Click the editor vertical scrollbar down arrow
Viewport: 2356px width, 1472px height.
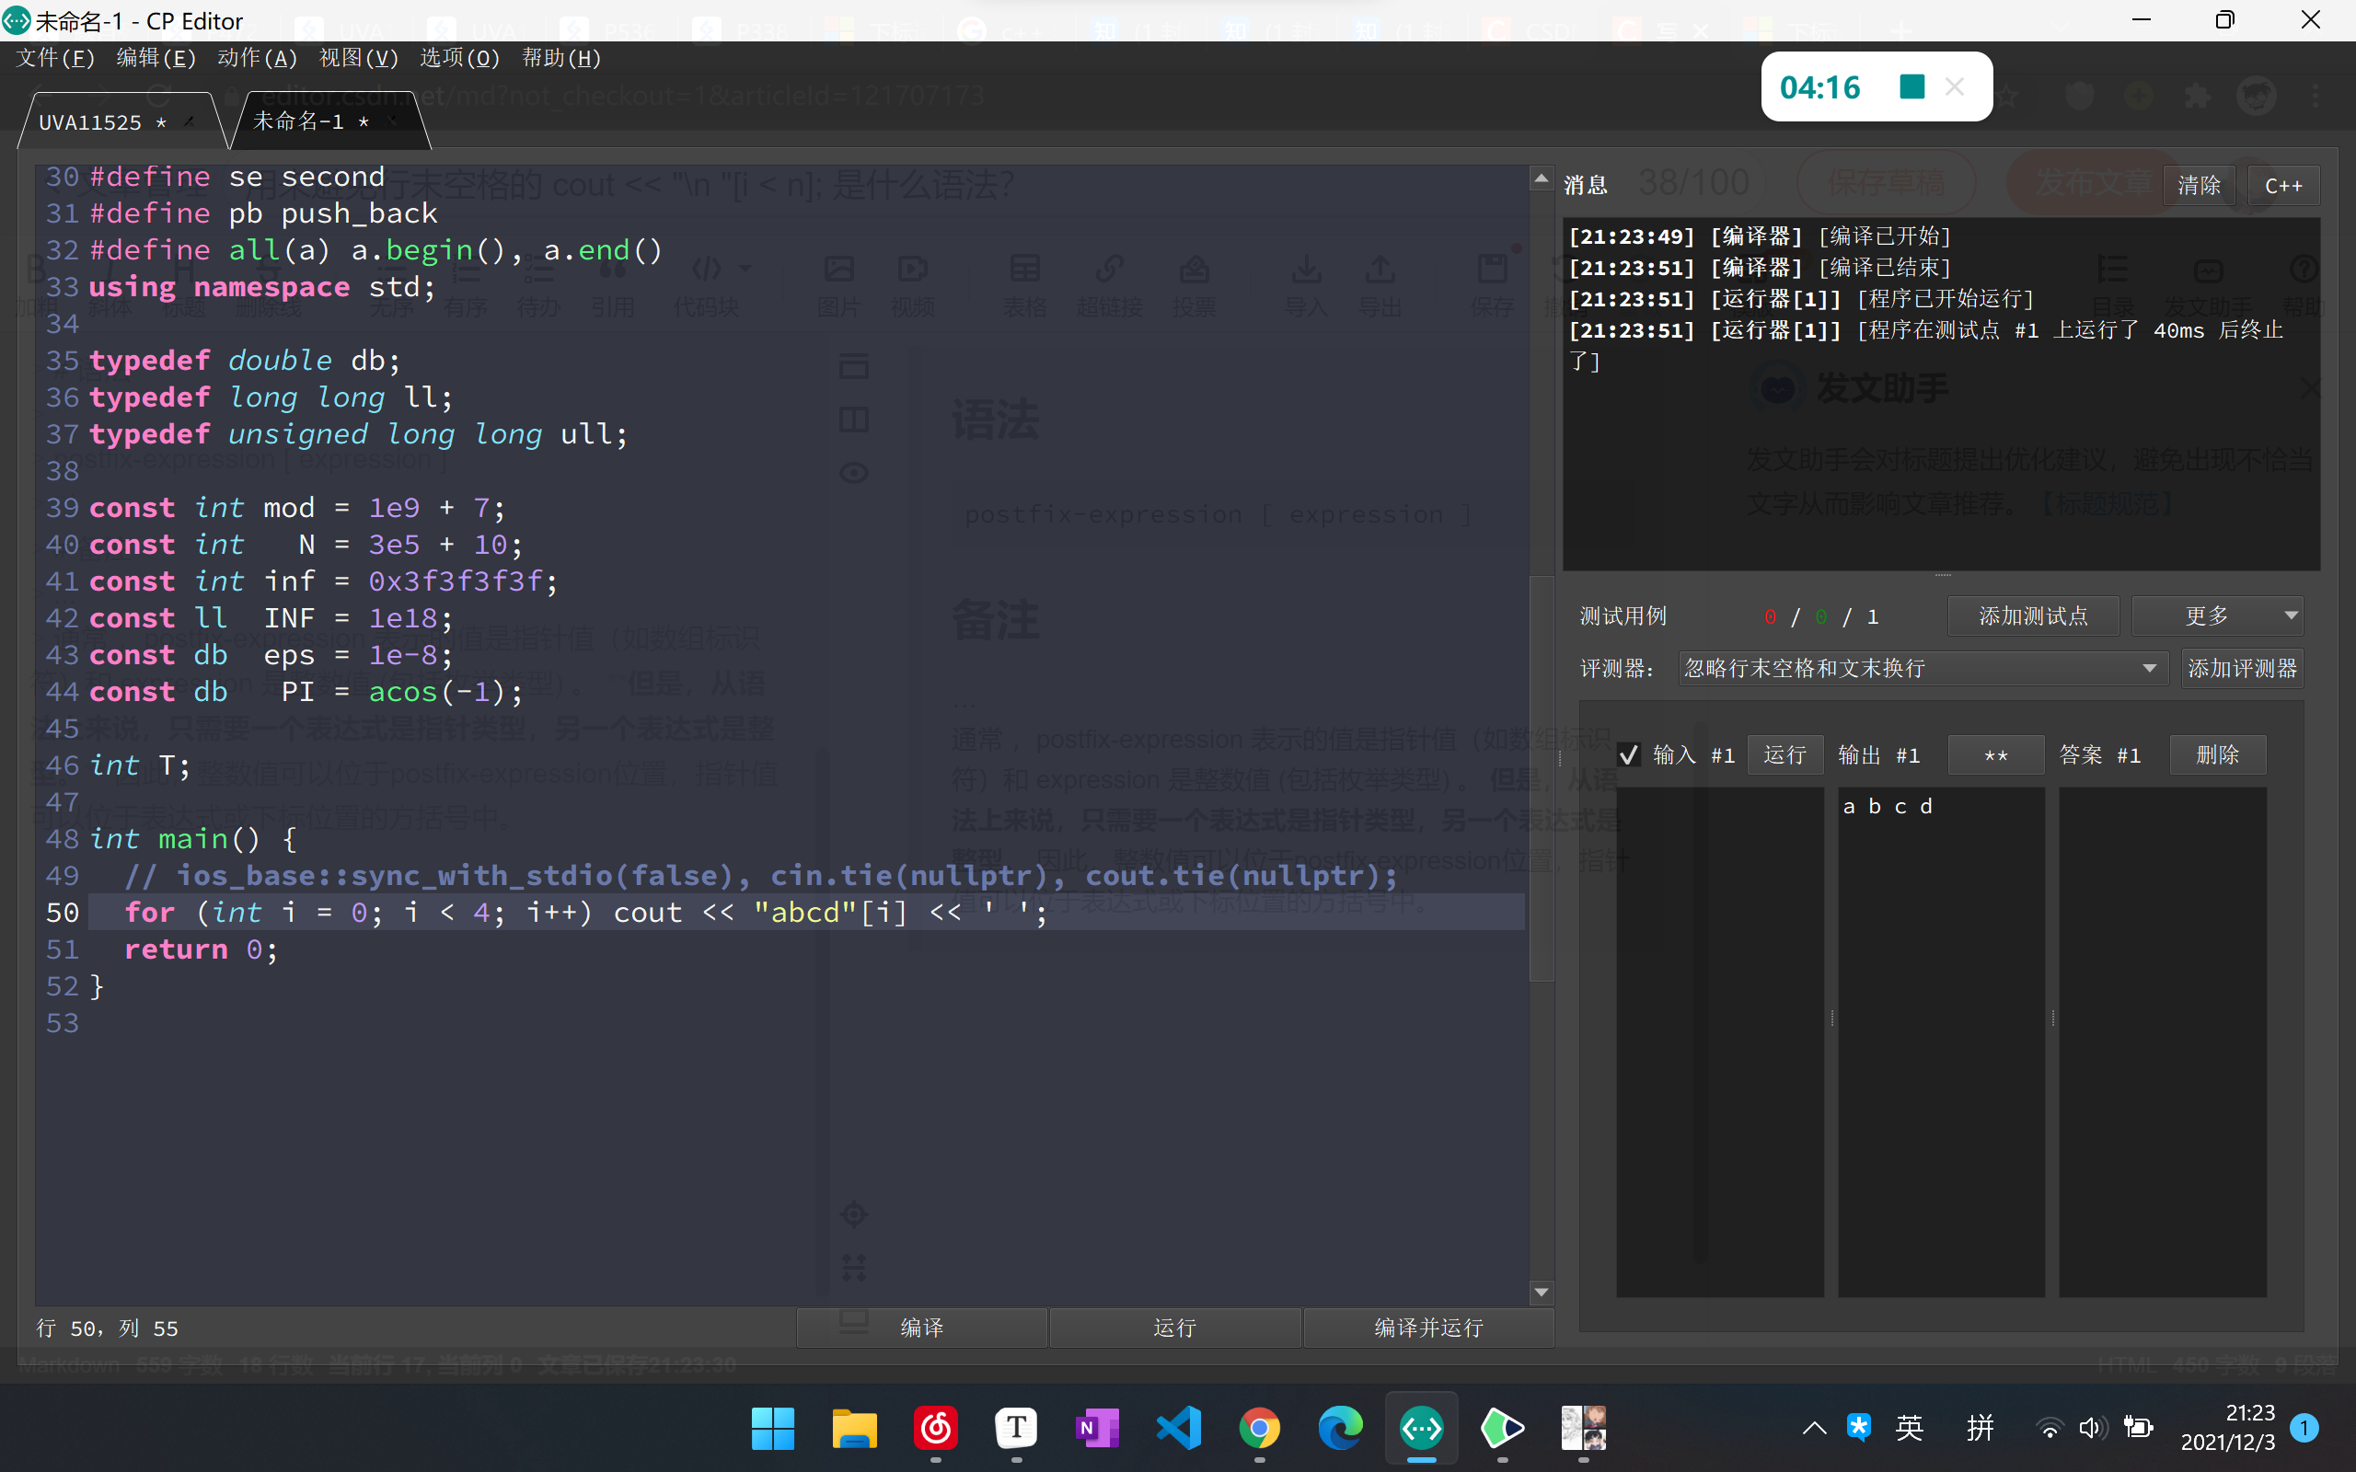[x=1541, y=1293]
